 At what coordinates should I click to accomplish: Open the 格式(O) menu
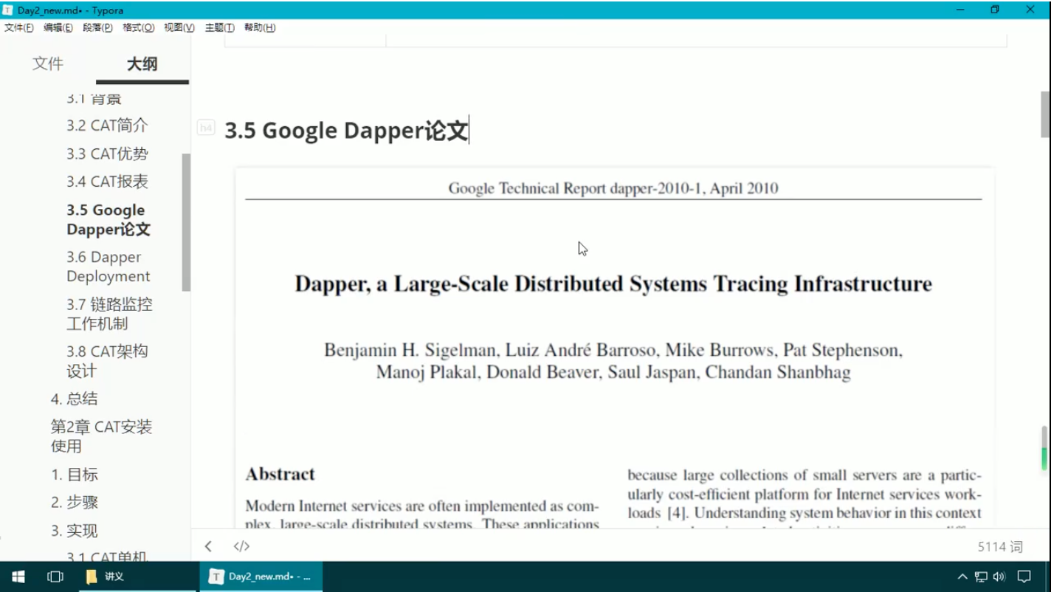[x=139, y=27]
